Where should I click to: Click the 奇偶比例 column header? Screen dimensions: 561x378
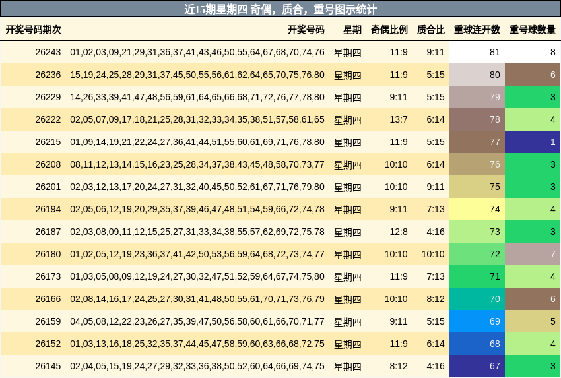[389, 30]
